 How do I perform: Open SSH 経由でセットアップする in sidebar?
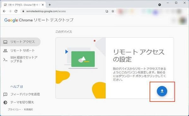coord(20,59)
